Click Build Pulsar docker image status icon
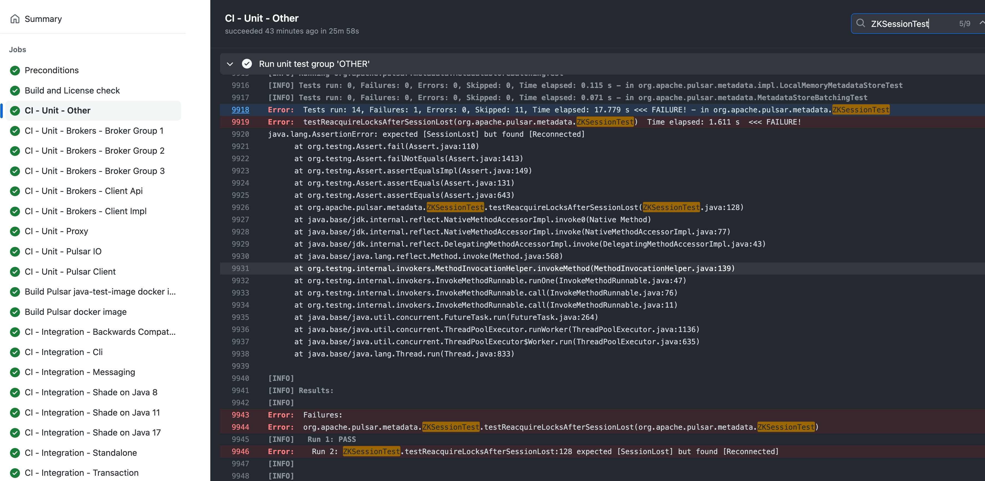Image resolution: width=985 pixels, height=481 pixels. click(x=15, y=312)
